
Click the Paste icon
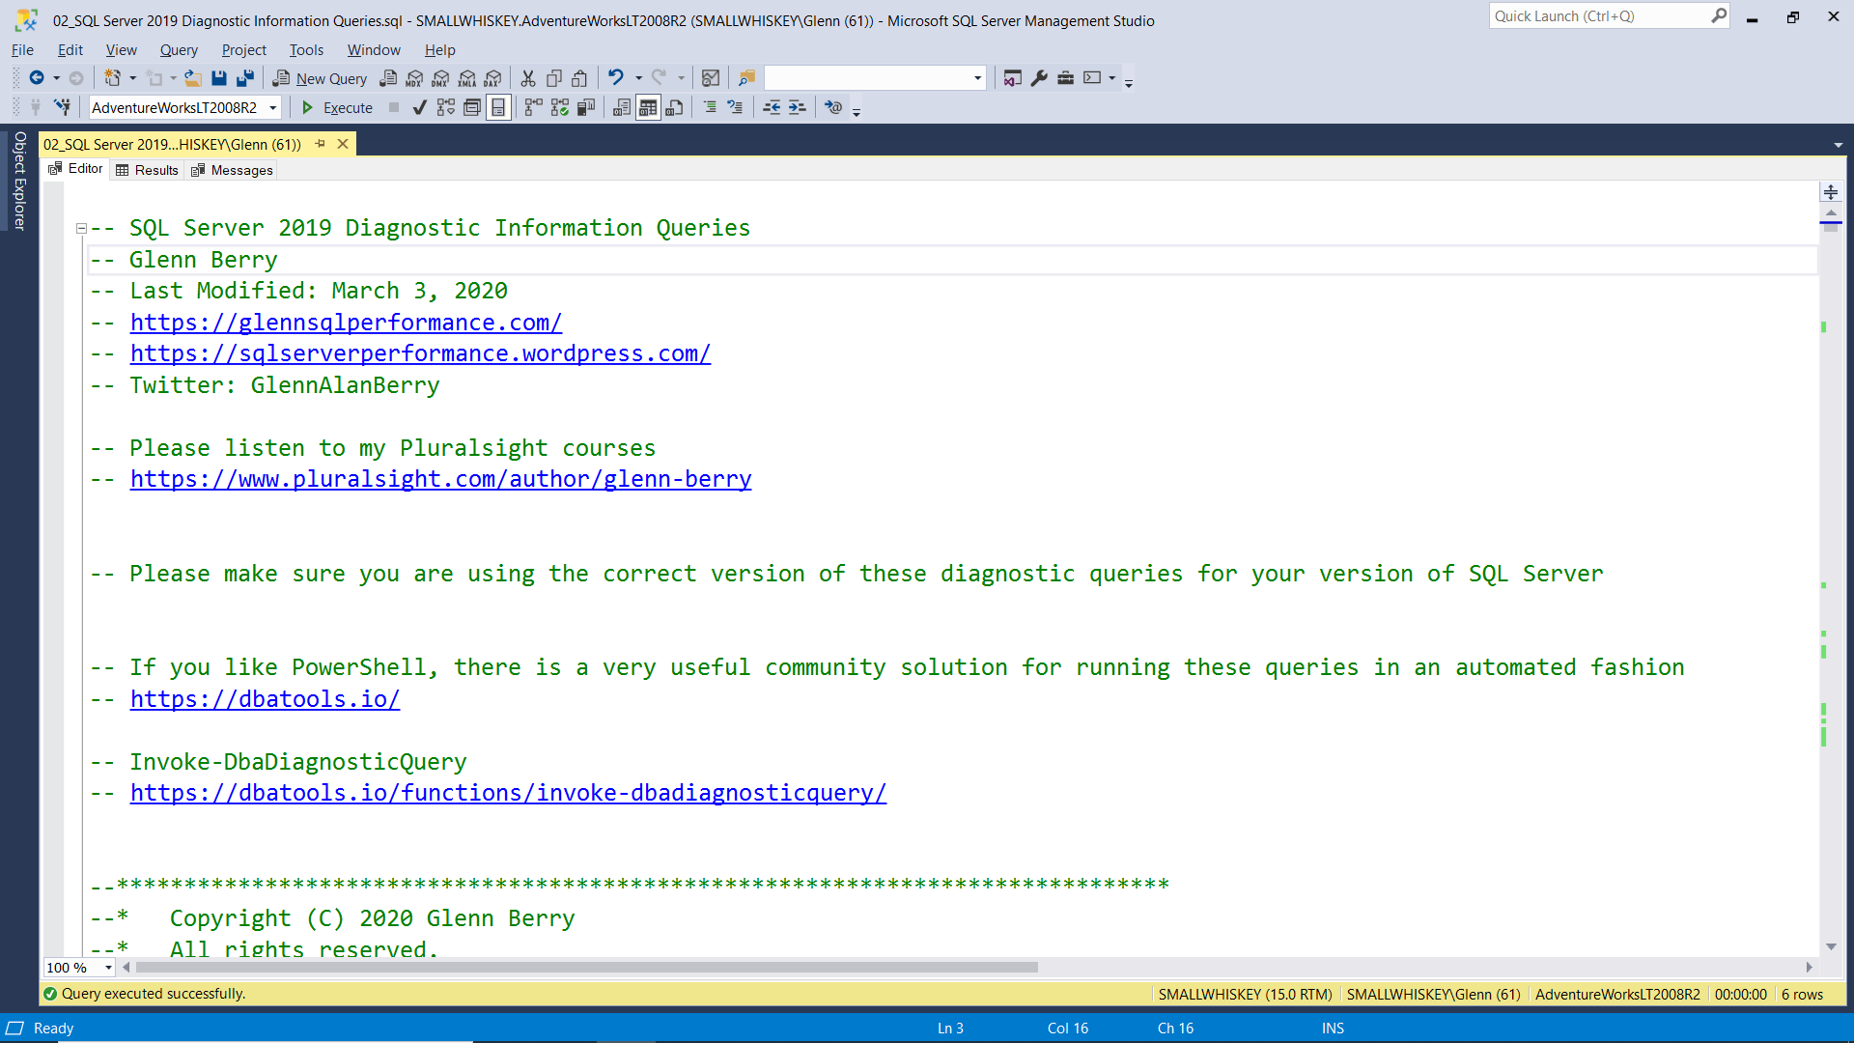579,78
